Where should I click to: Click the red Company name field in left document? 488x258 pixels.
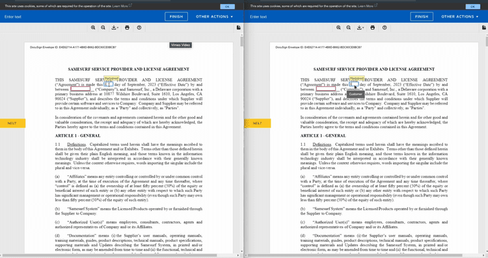pyautogui.click(x=80, y=89)
